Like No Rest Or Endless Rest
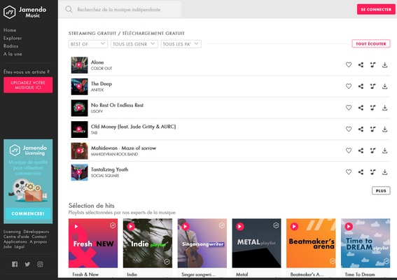This screenshot has height=280, width=397. 349,108
